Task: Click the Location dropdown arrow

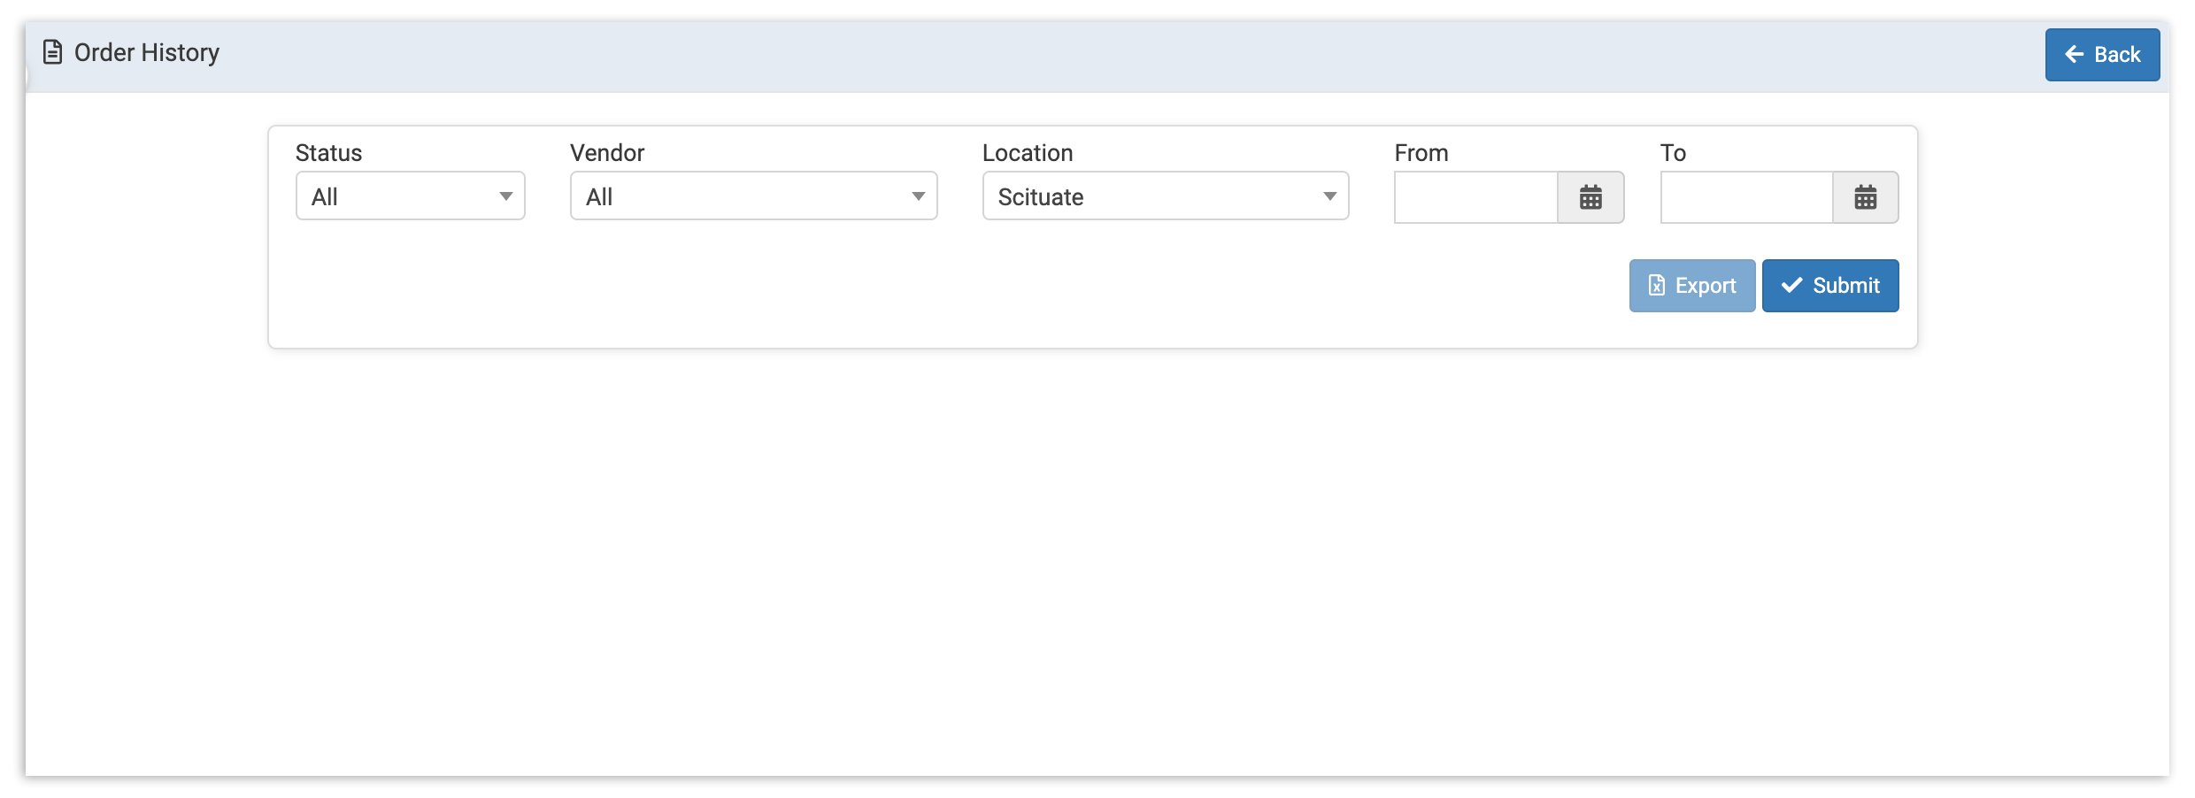Action: point(1329,196)
